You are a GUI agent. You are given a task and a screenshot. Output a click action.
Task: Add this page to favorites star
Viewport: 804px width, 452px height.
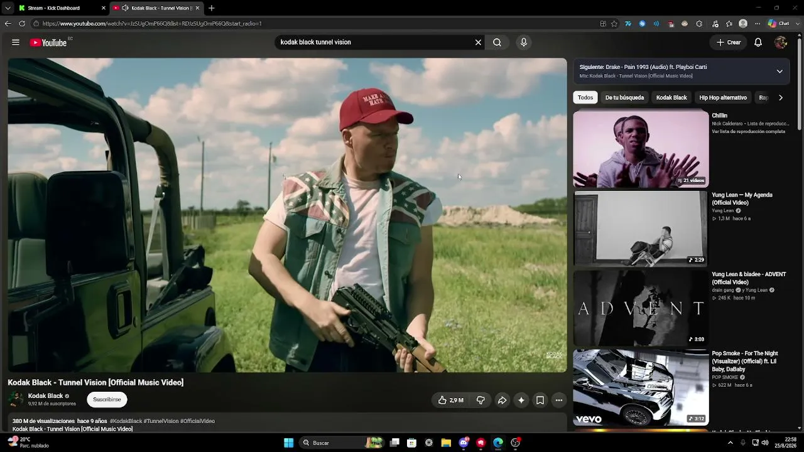pyautogui.click(x=614, y=24)
